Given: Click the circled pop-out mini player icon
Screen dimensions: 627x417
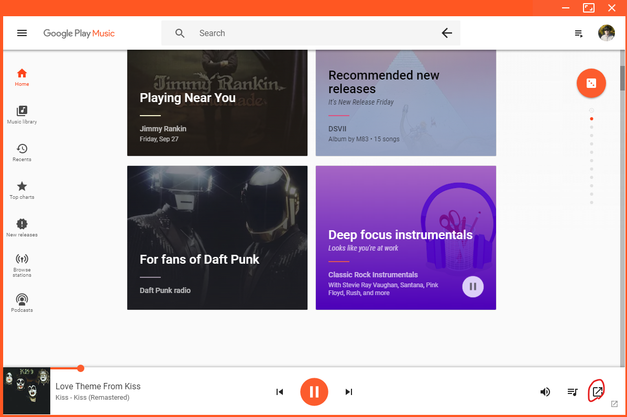Looking at the screenshot, I should [x=598, y=392].
